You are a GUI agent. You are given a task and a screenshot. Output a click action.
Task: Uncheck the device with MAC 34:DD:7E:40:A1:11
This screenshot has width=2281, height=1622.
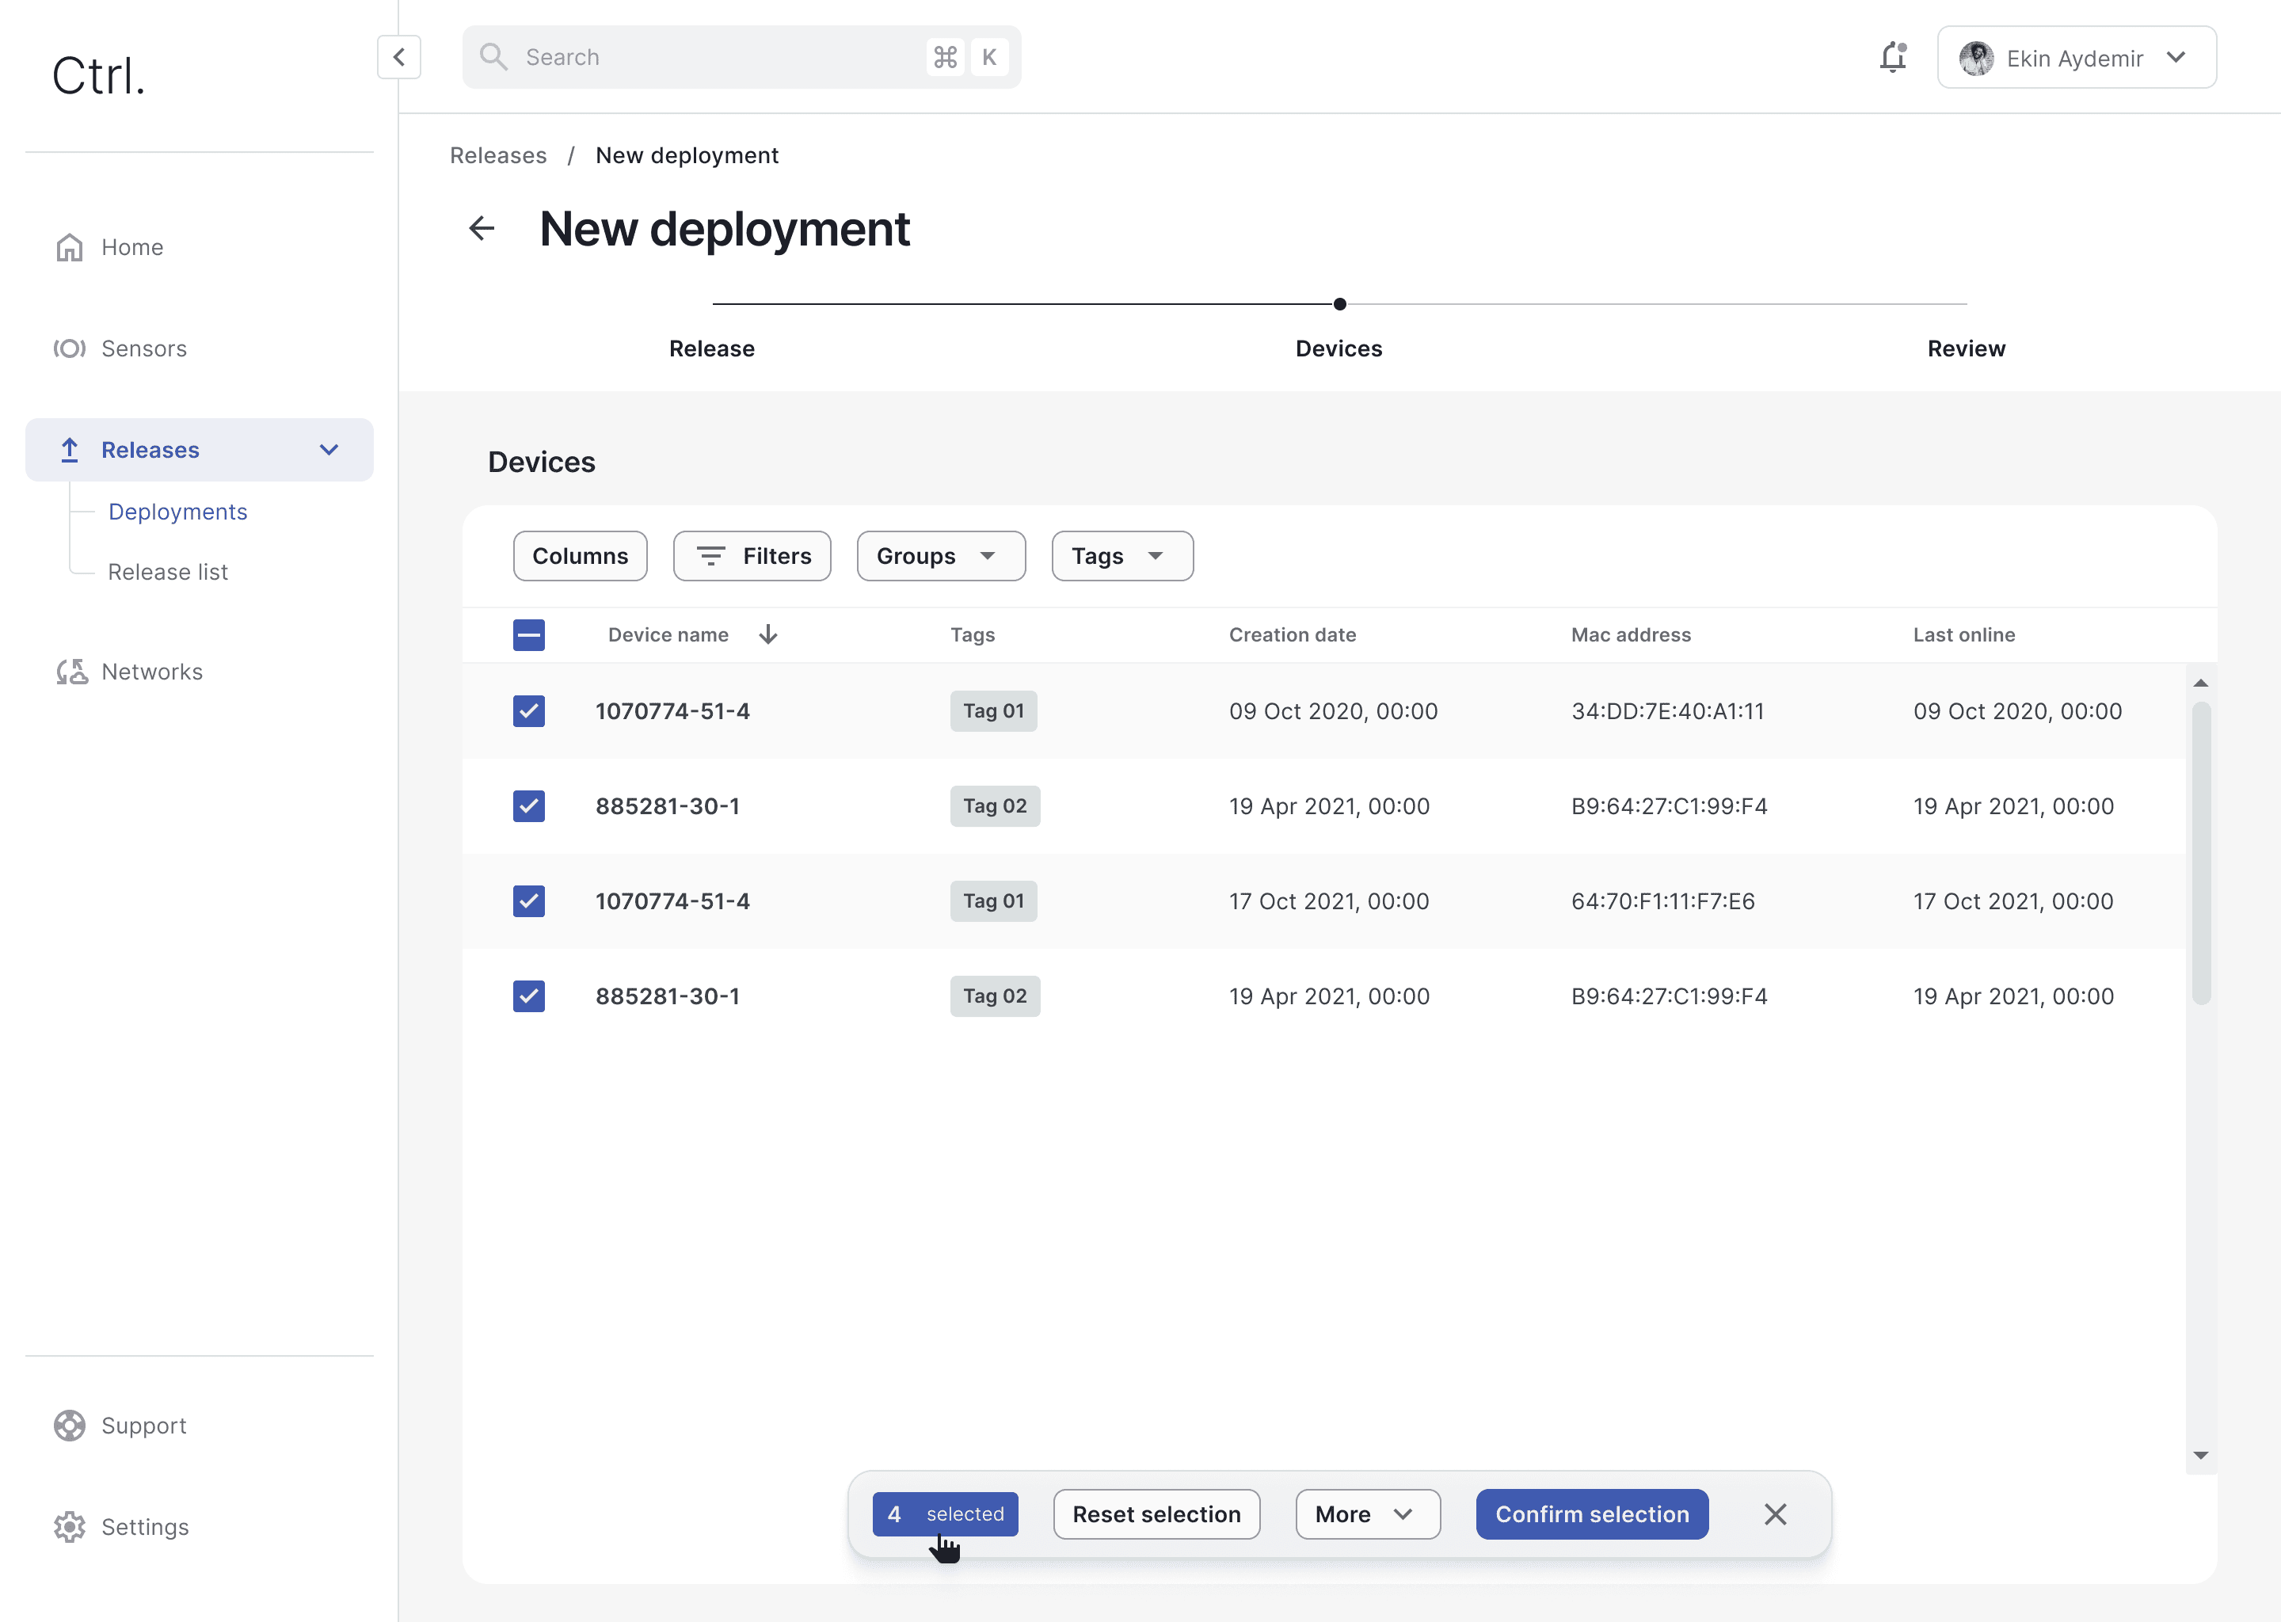tap(528, 711)
